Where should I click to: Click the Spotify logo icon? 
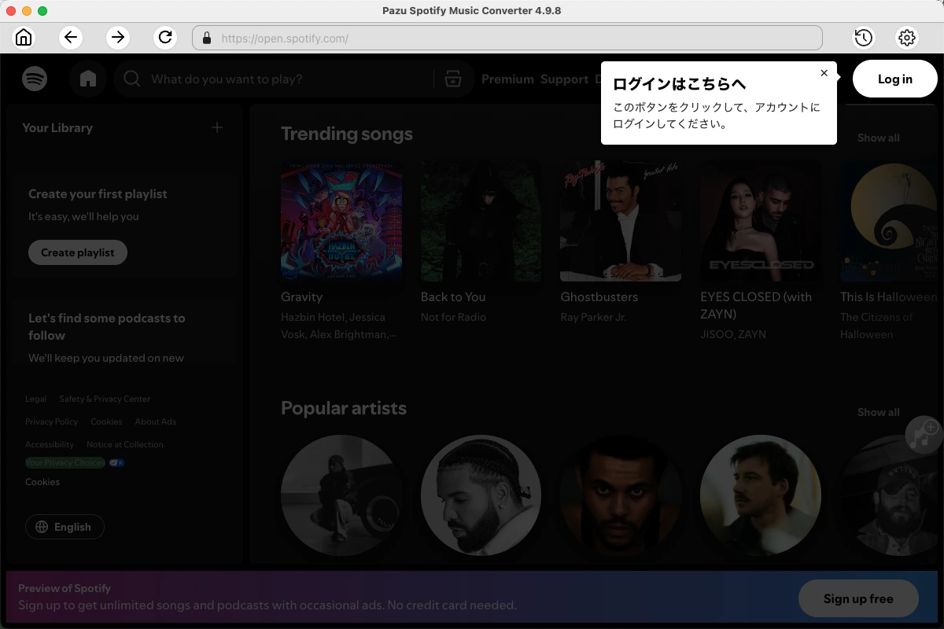coord(35,79)
